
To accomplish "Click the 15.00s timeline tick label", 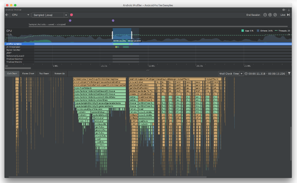I will pyautogui.click(x=152, y=66).
